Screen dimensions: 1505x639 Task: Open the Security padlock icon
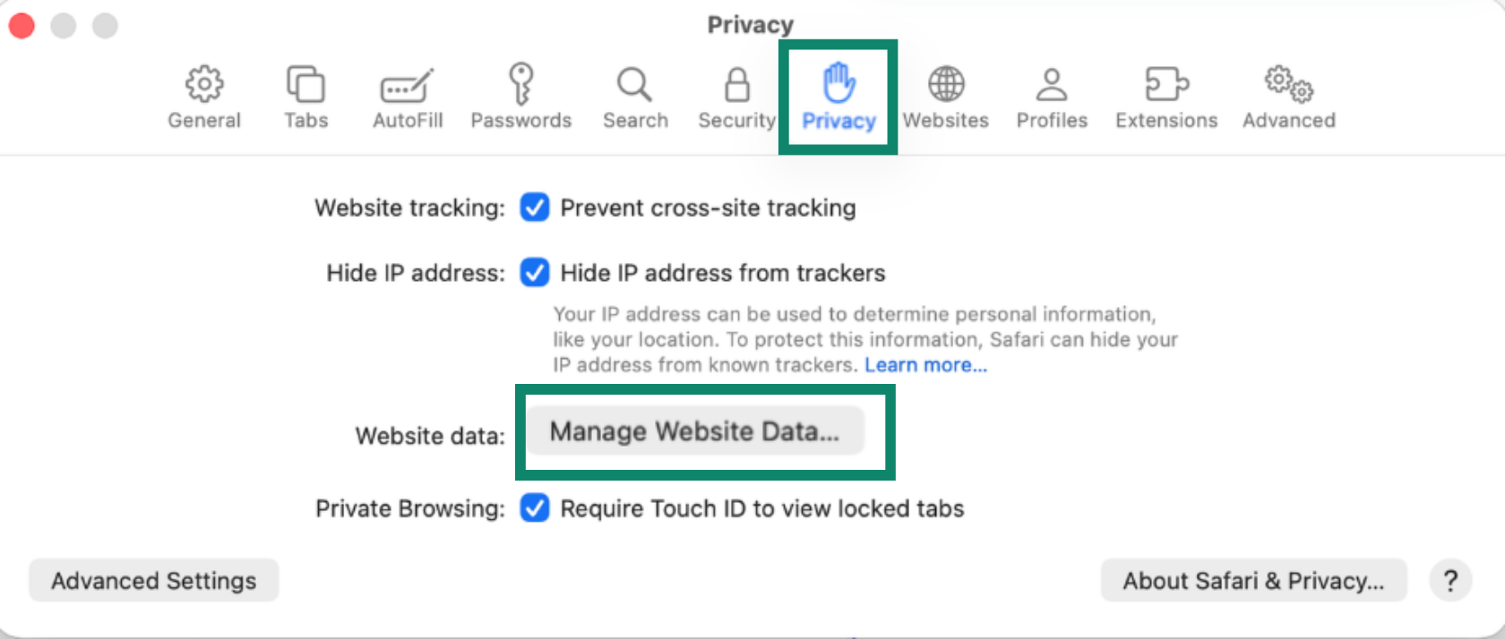(736, 83)
